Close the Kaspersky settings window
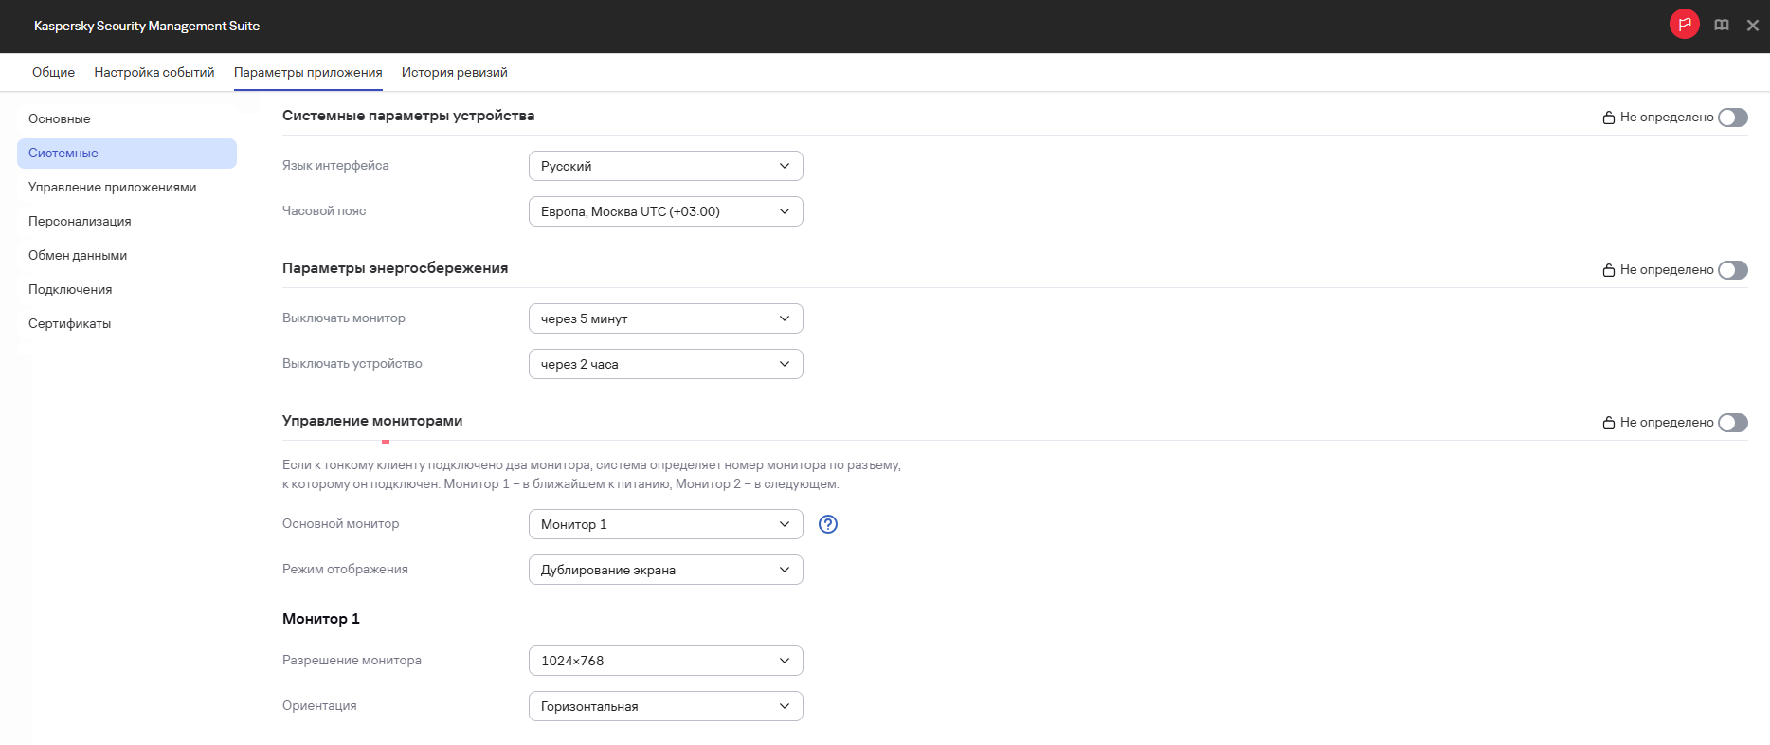This screenshot has width=1770, height=745. click(x=1752, y=26)
